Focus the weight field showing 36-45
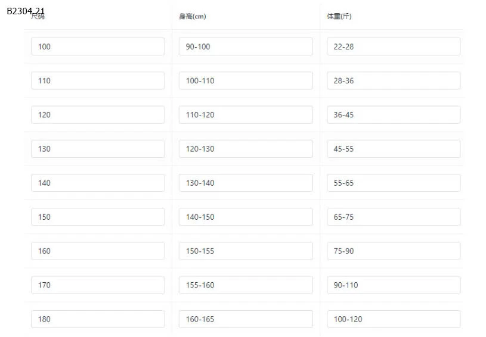 [x=394, y=114]
